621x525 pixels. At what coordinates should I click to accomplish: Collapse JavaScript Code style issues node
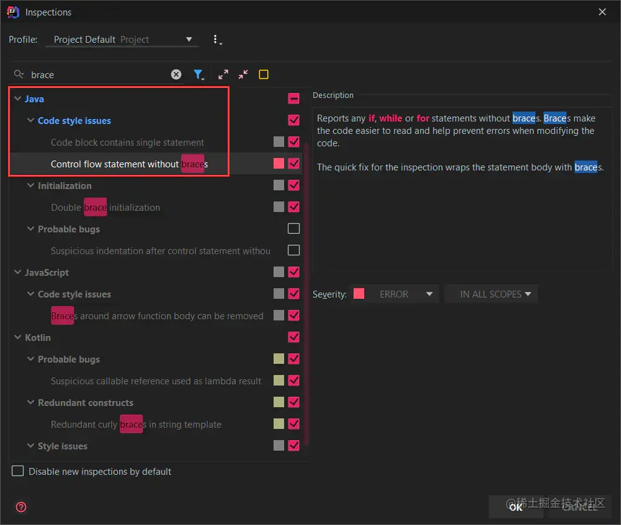(30, 294)
